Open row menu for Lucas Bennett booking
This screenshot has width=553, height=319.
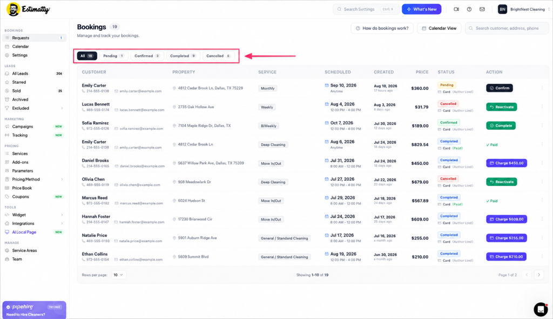pos(542,107)
